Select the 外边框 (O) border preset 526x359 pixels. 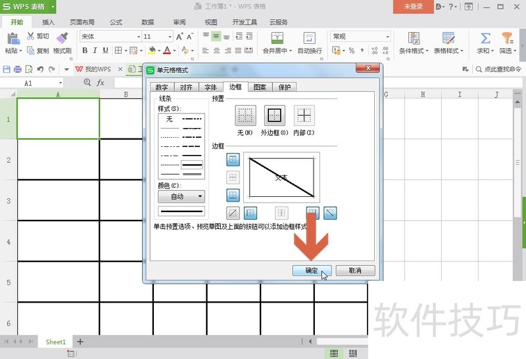pos(275,116)
